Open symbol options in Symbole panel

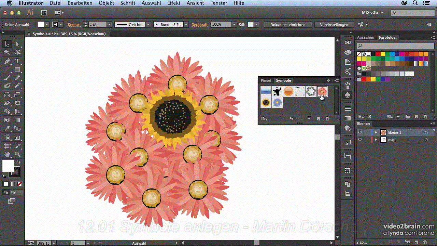pos(309,119)
